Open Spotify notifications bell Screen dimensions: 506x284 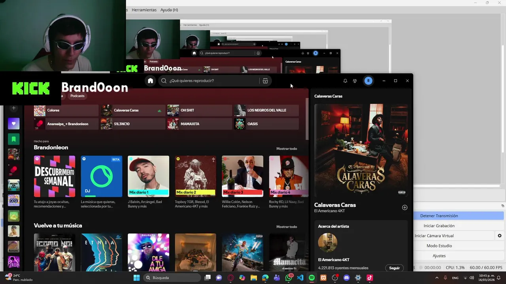pyautogui.click(x=345, y=81)
